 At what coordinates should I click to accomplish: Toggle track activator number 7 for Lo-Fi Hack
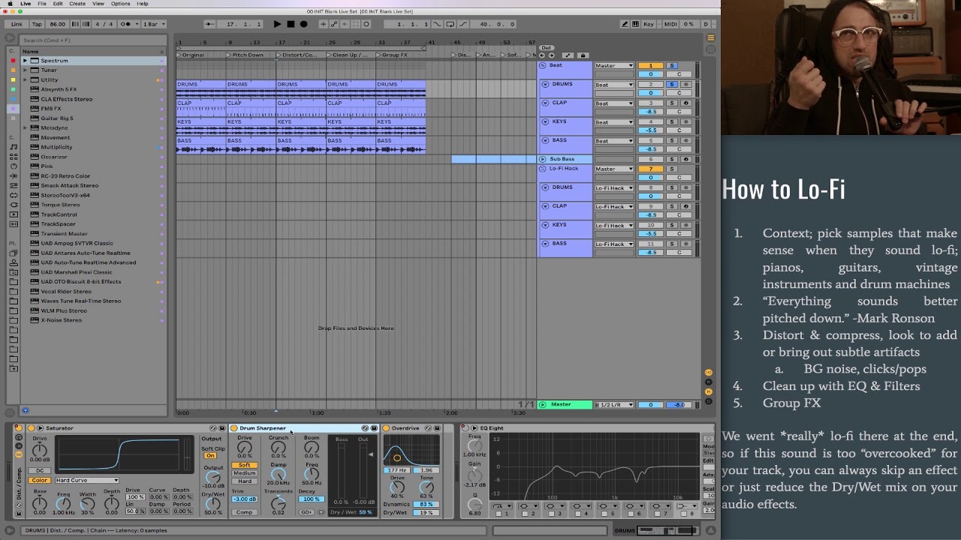(650, 169)
